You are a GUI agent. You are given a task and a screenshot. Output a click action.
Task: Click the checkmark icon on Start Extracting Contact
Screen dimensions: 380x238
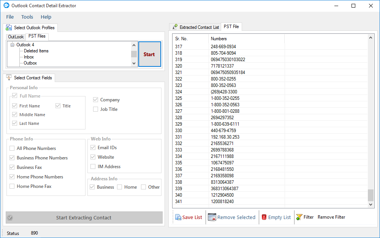(x=10, y=218)
